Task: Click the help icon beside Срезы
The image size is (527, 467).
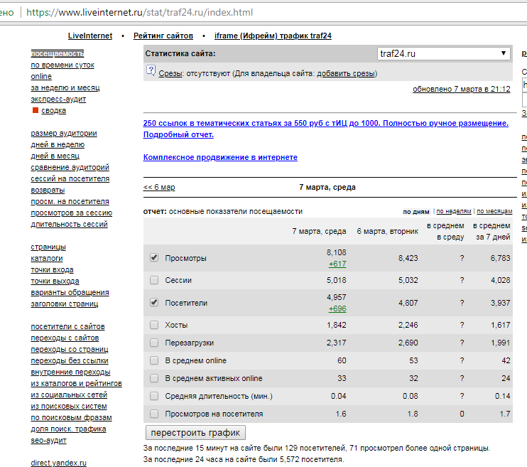Action: tap(150, 70)
